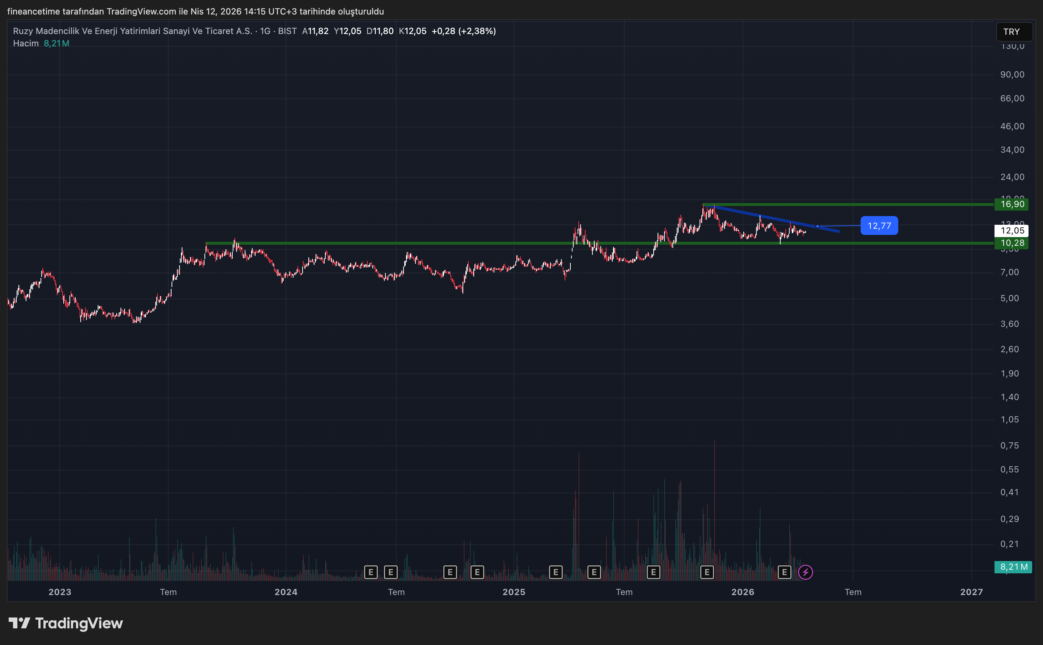Click the second E earnings marker from the left
The height and width of the screenshot is (645, 1043).
tap(390, 572)
